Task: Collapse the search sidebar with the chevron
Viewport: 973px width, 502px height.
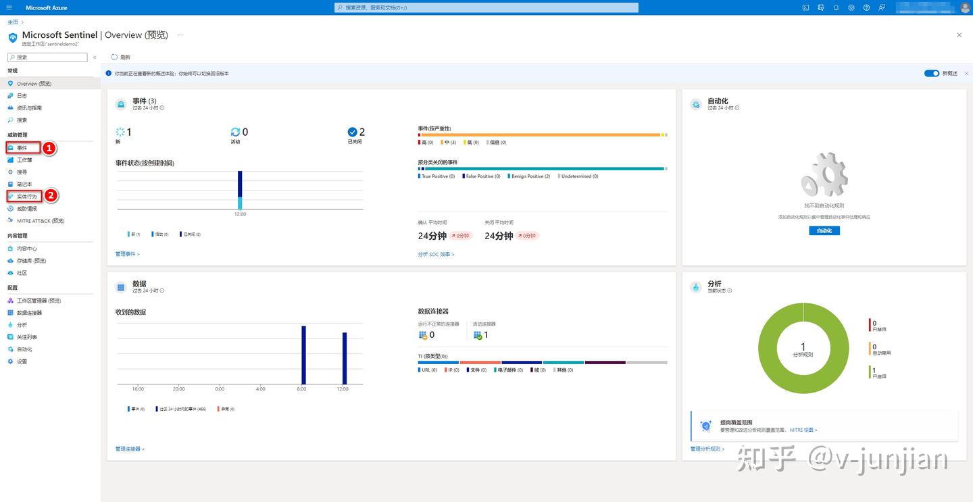Action: 94,57
